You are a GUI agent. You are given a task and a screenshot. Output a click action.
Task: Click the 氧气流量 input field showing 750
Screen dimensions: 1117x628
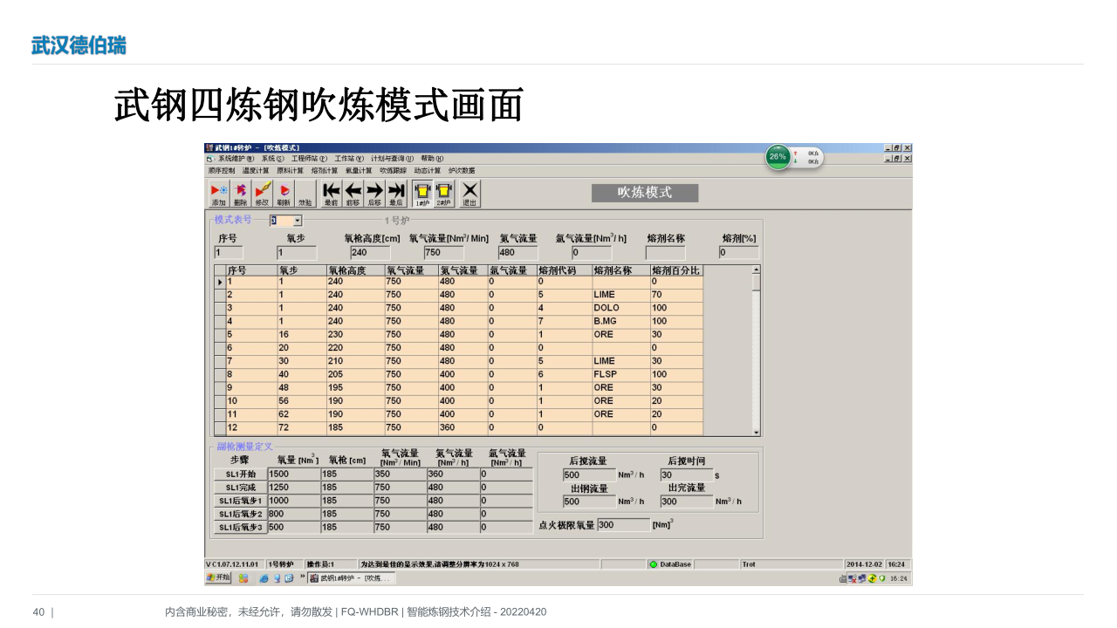tap(444, 252)
